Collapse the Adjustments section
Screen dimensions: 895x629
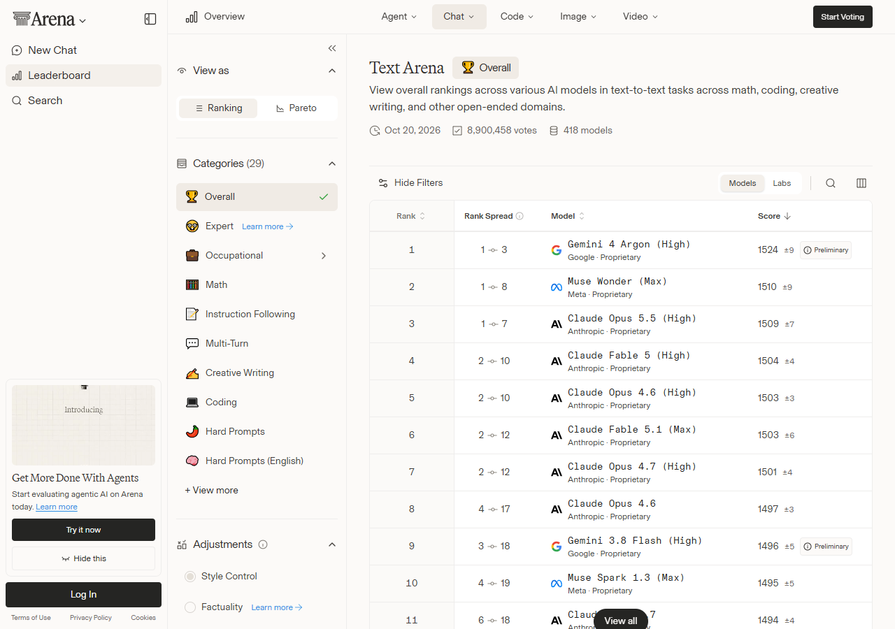(332, 544)
